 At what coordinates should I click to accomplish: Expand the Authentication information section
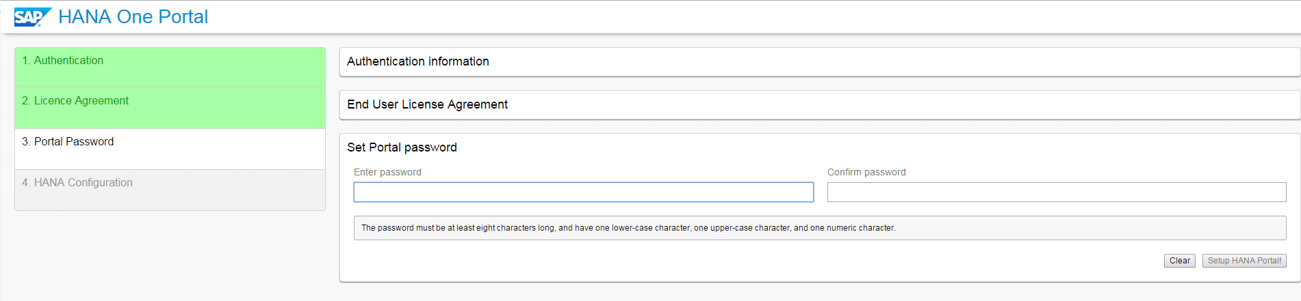418,61
